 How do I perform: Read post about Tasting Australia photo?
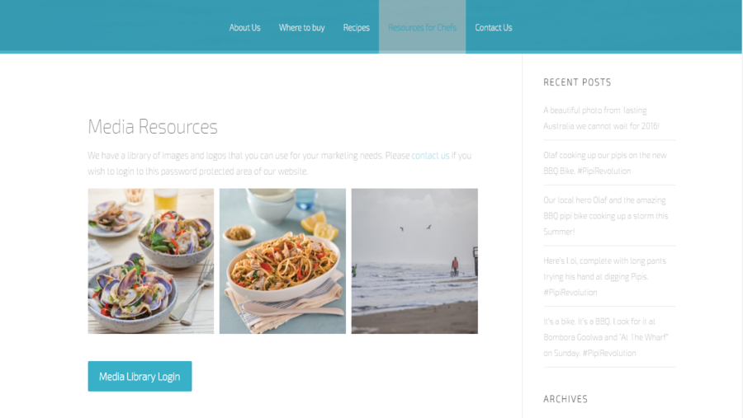[601, 118]
